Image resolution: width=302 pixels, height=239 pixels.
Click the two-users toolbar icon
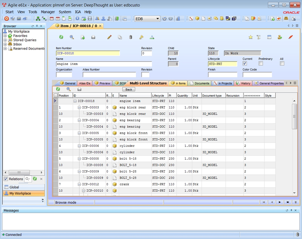click(x=97, y=19)
